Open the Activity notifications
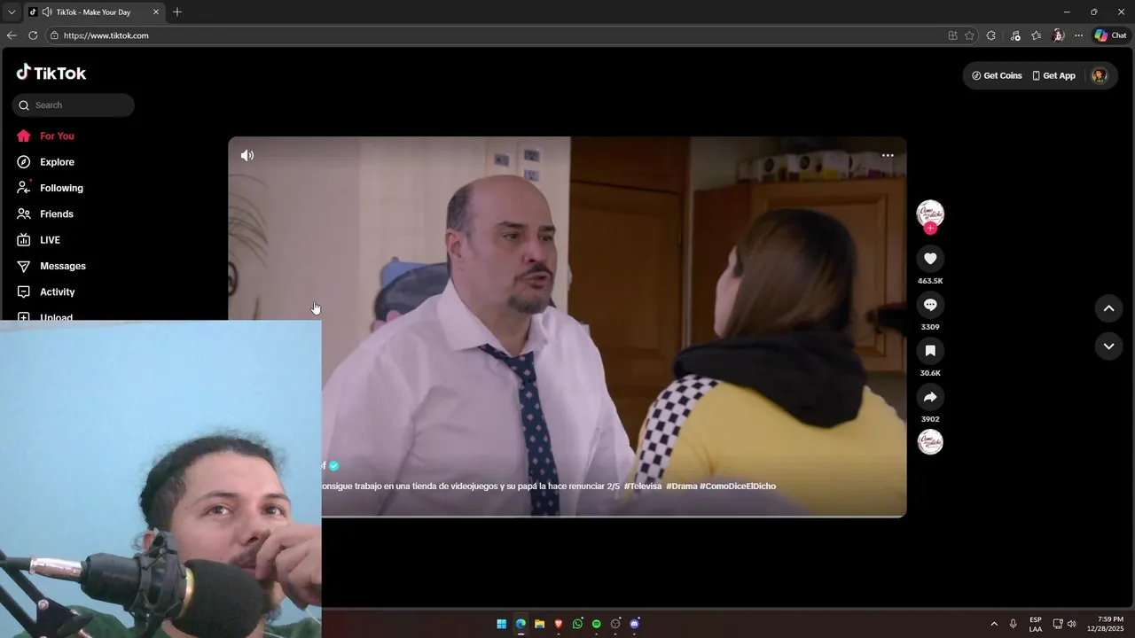 coord(57,292)
